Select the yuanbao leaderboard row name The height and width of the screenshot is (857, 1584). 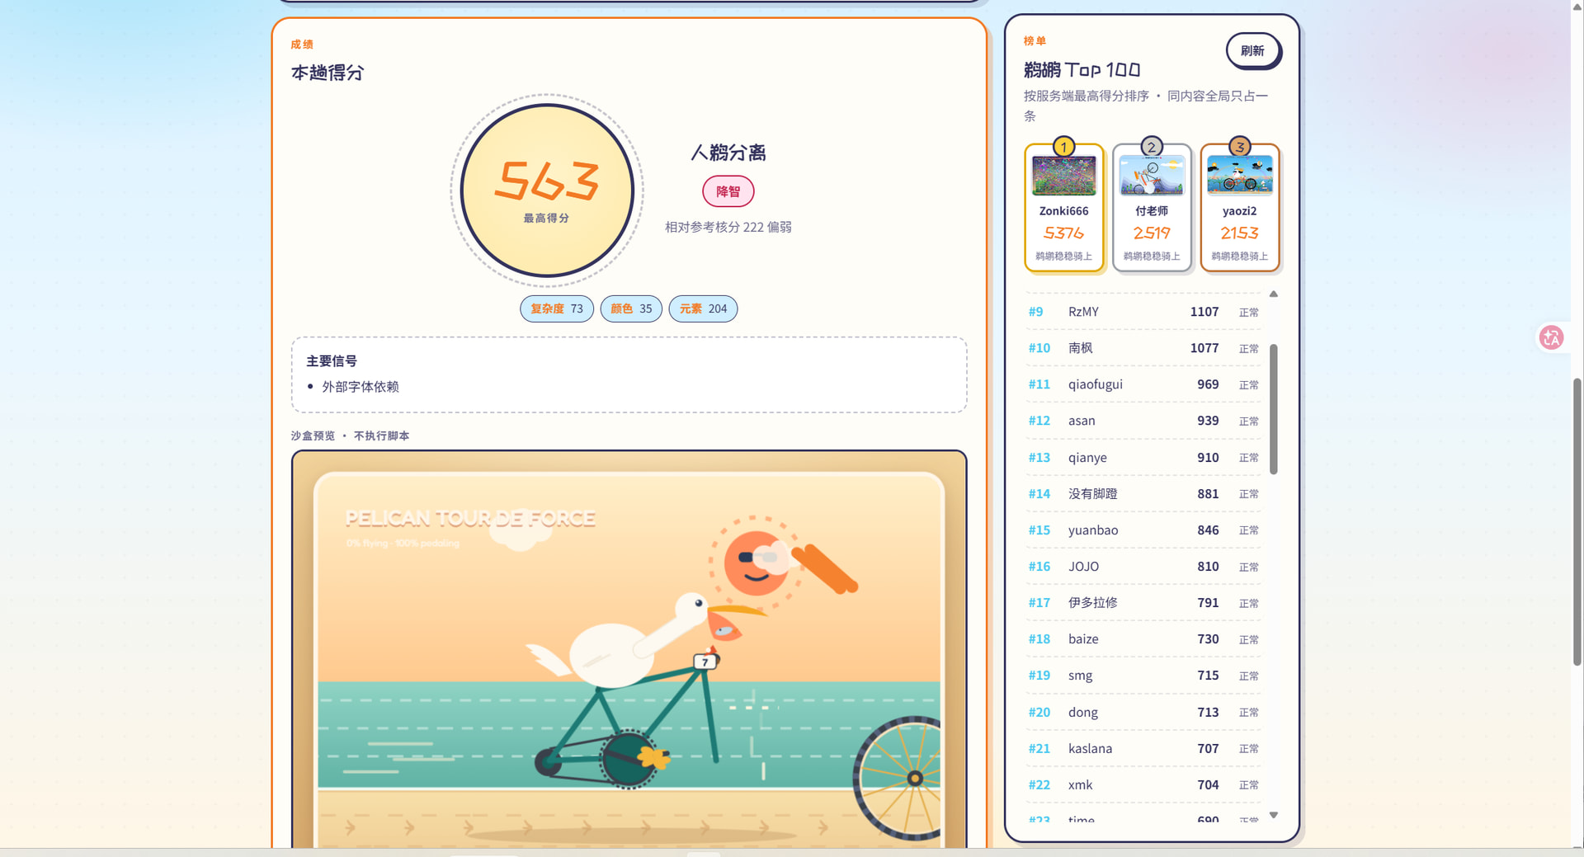coord(1093,530)
